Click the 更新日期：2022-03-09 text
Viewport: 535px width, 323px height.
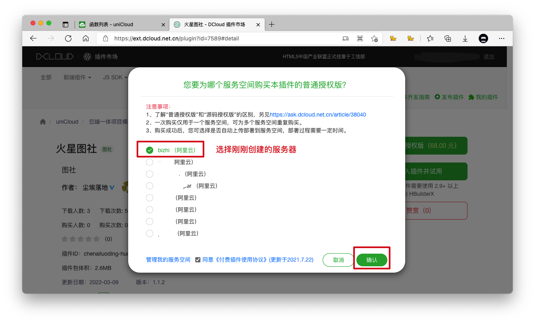click(90, 282)
